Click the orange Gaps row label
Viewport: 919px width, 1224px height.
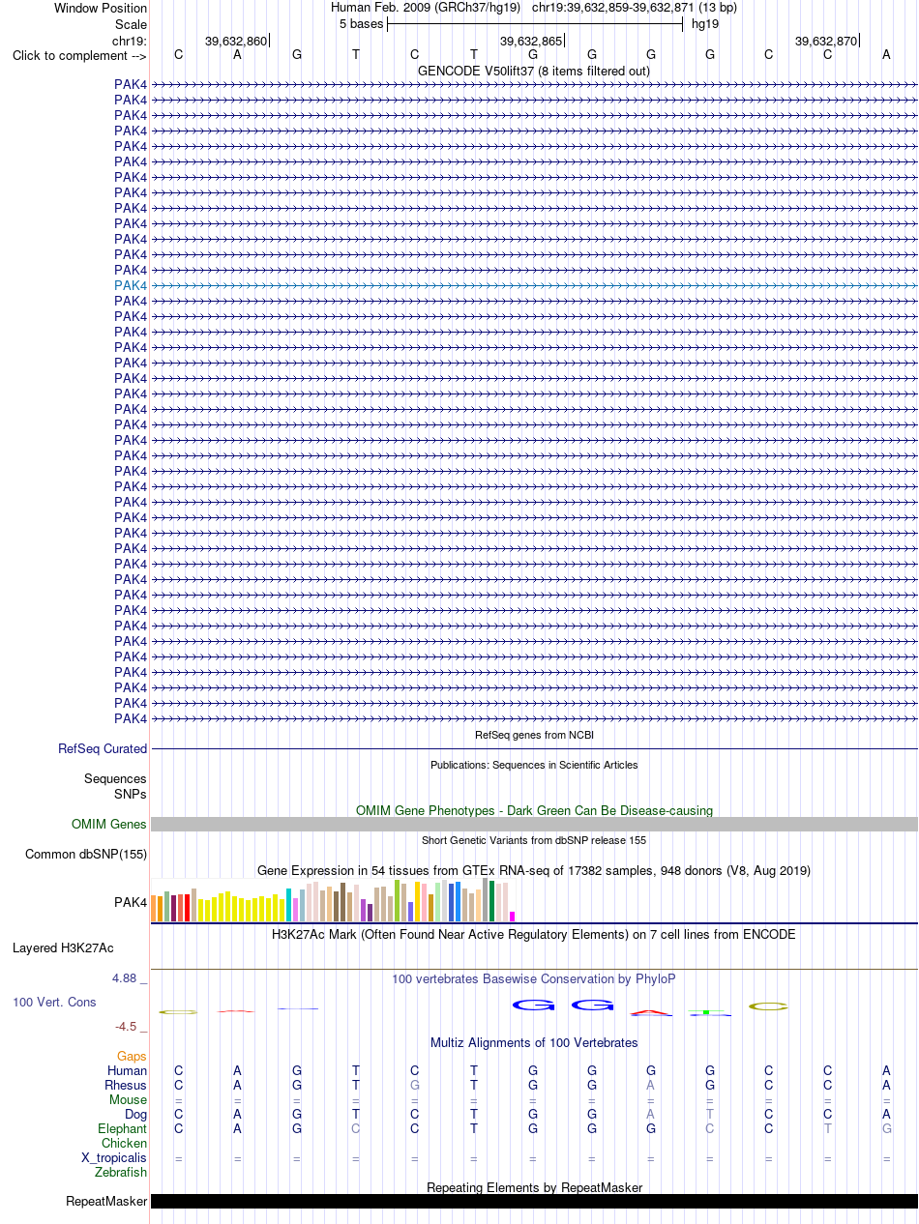(133, 1057)
